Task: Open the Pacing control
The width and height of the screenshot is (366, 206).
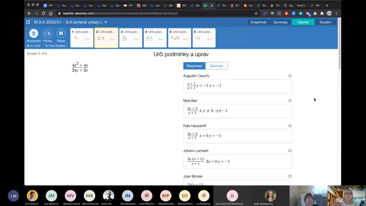Action: point(47,34)
